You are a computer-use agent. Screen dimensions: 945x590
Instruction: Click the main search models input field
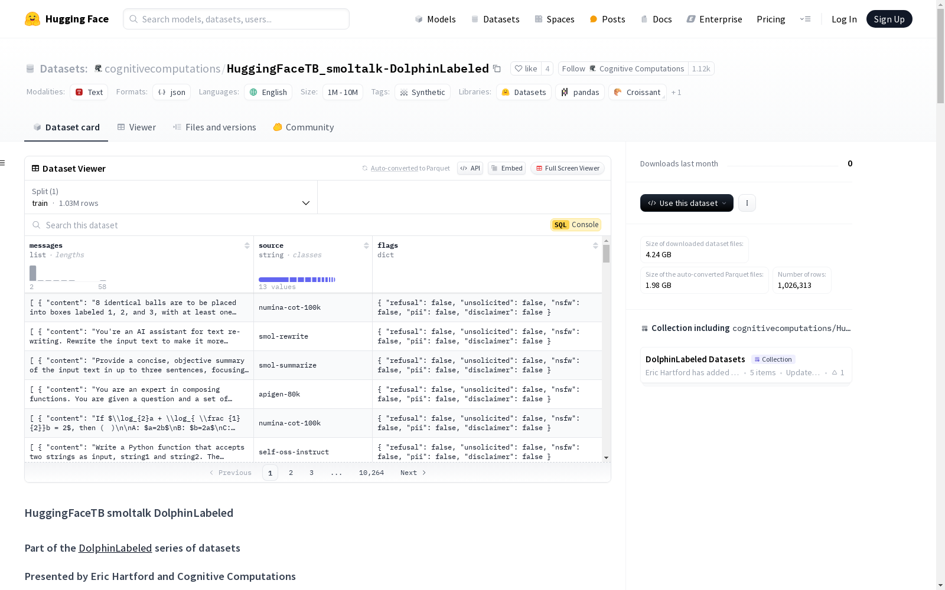click(x=236, y=19)
